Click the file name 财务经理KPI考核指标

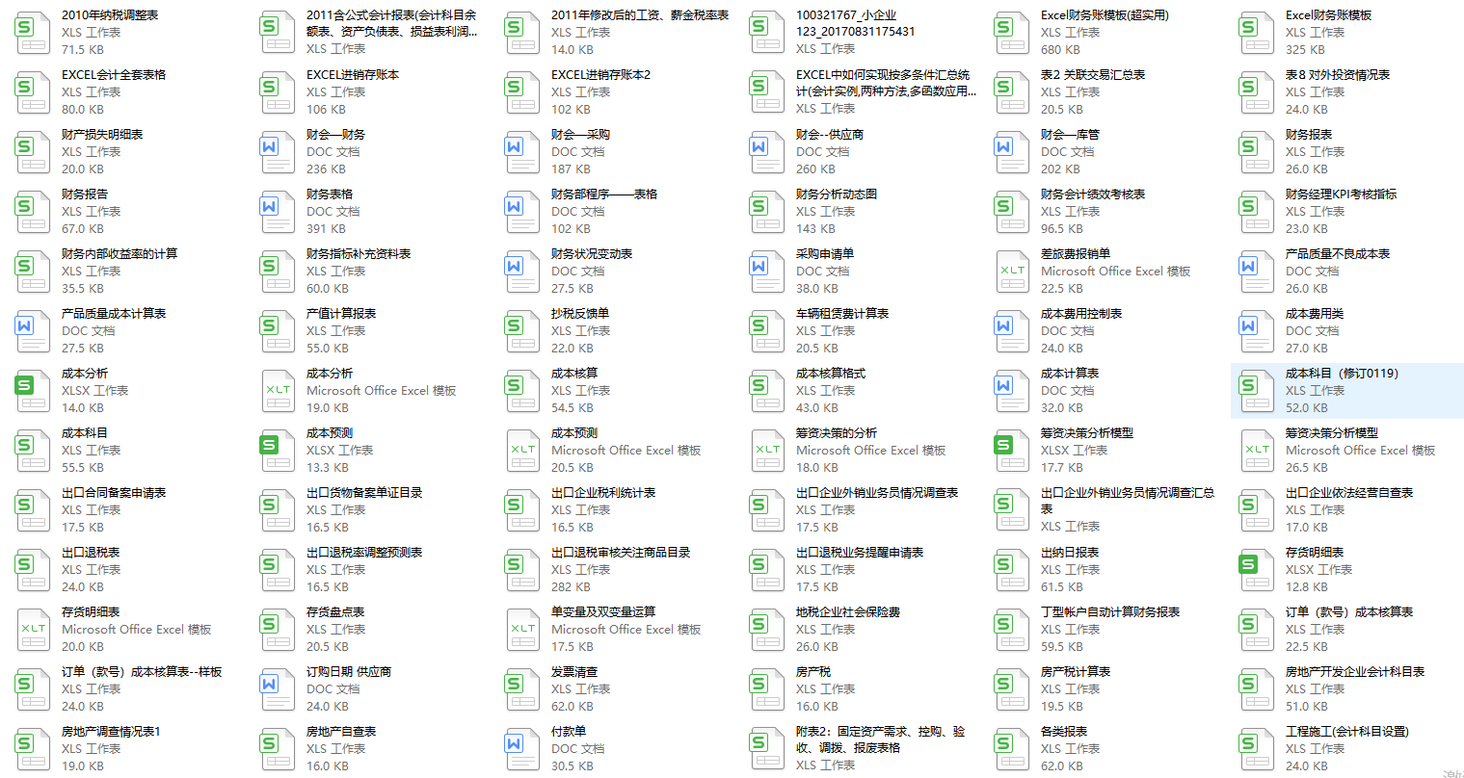coord(1341,194)
